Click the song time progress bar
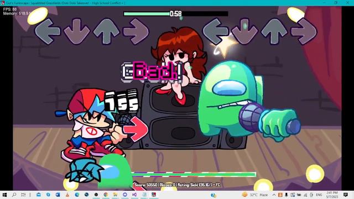Viewport: 354px width, 199px height. [176, 14]
